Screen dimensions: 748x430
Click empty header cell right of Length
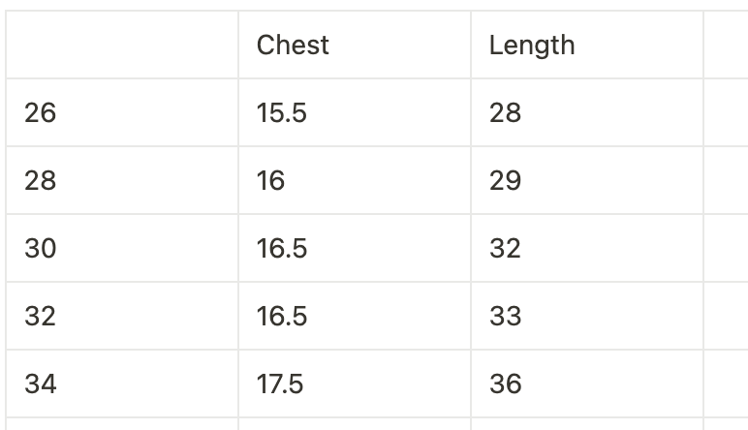726,46
